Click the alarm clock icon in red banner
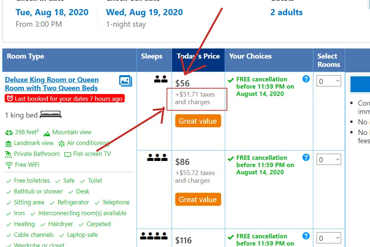The width and height of the screenshot is (370, 247). point(10,98)
